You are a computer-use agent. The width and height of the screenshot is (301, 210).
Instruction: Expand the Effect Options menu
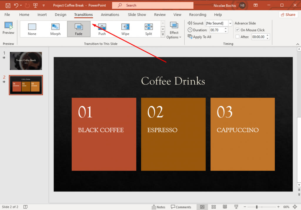click(x=174, y=31)
